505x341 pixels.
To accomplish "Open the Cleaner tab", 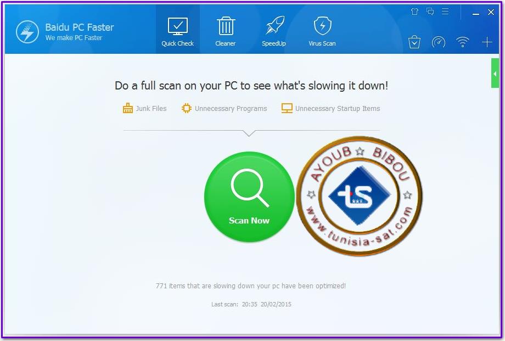I will click(226, 31).
